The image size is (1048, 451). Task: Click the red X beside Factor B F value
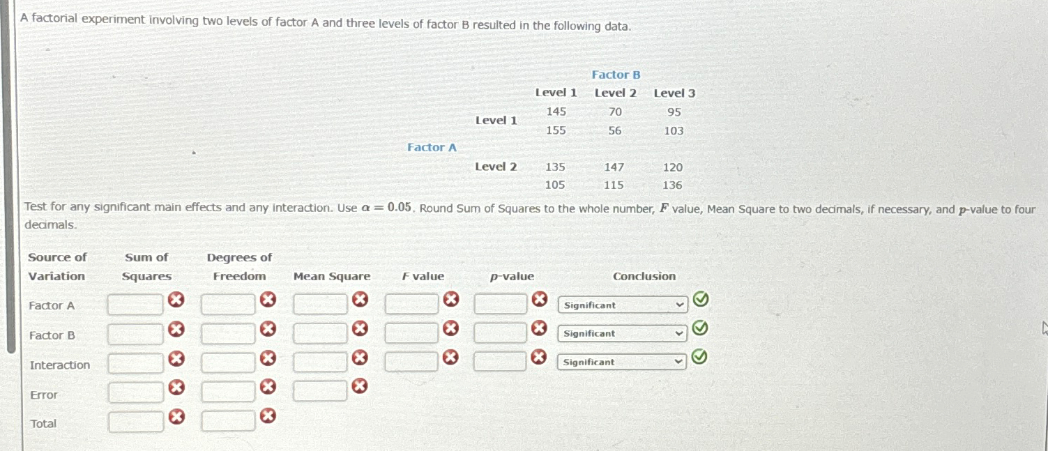pos(450,328)
